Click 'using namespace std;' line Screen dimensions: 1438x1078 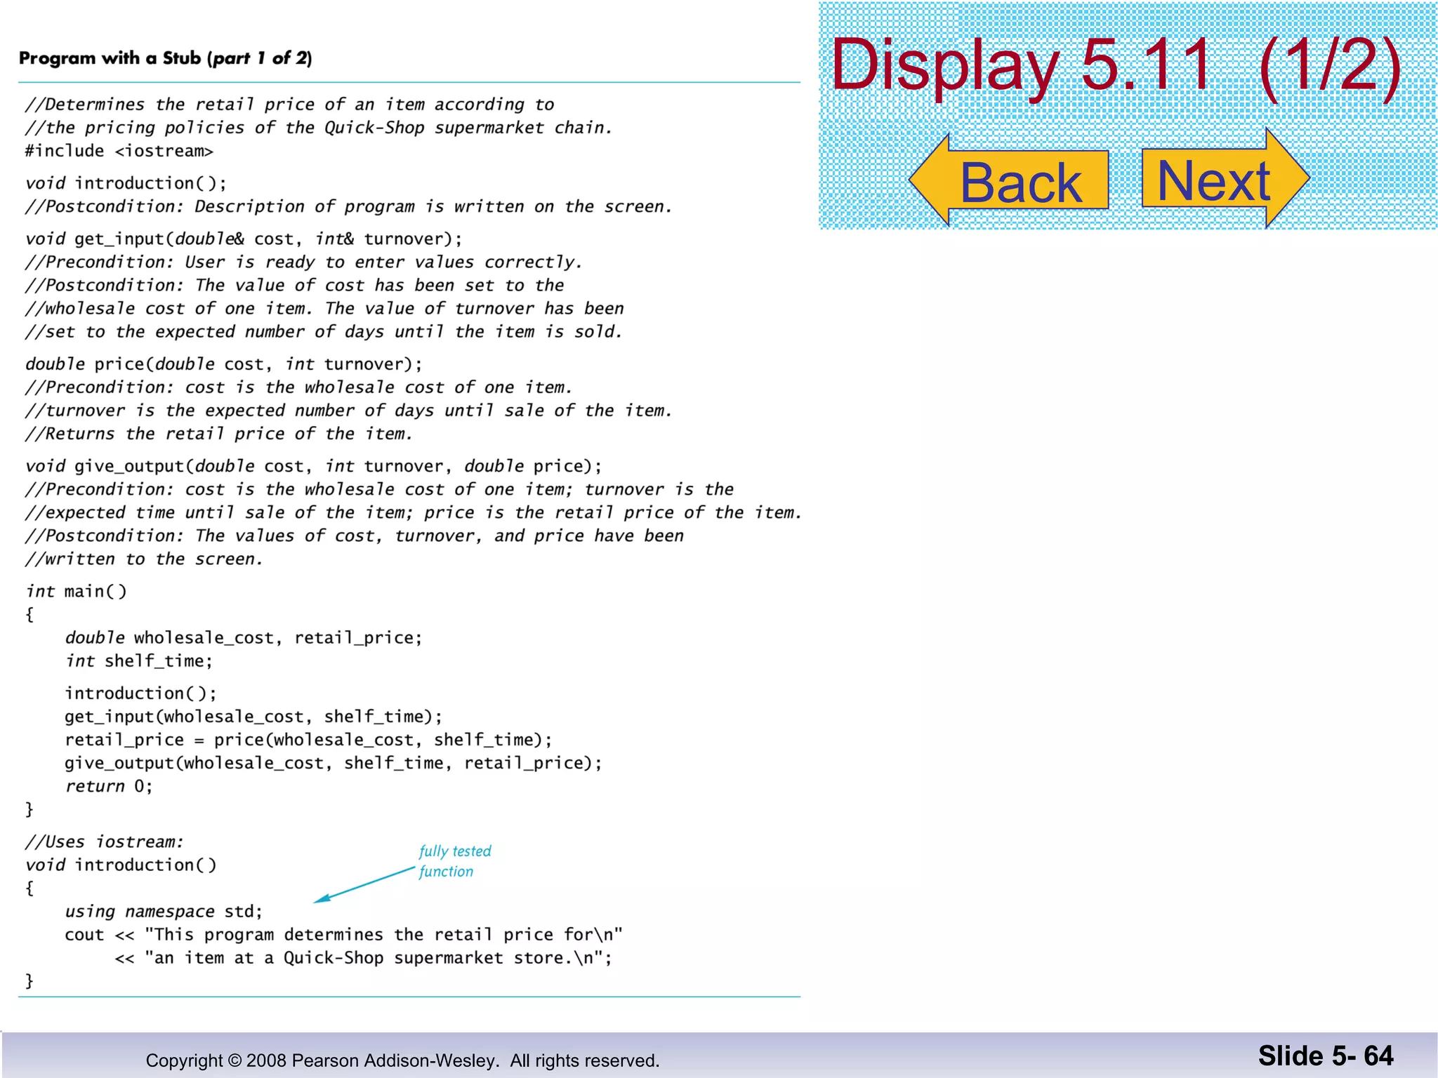coord(164,912)
